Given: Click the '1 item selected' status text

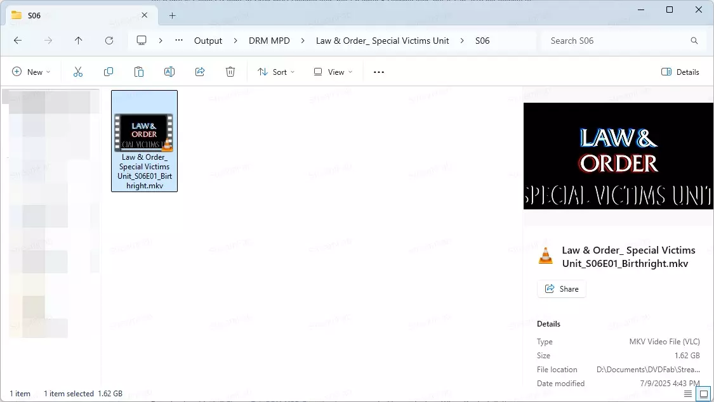Looking at the screenshot, I should point(69,394).
